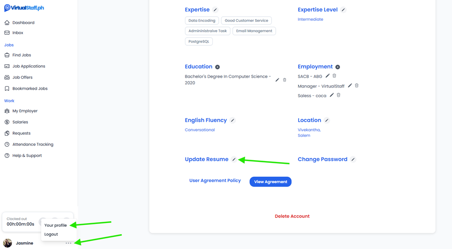Screen dimensions: 452x249
Task: Delete the Saless - coca employment entry
Action: coord(339,95)
